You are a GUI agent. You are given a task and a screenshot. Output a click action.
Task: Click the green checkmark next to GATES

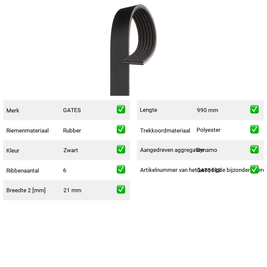(121, 109)
